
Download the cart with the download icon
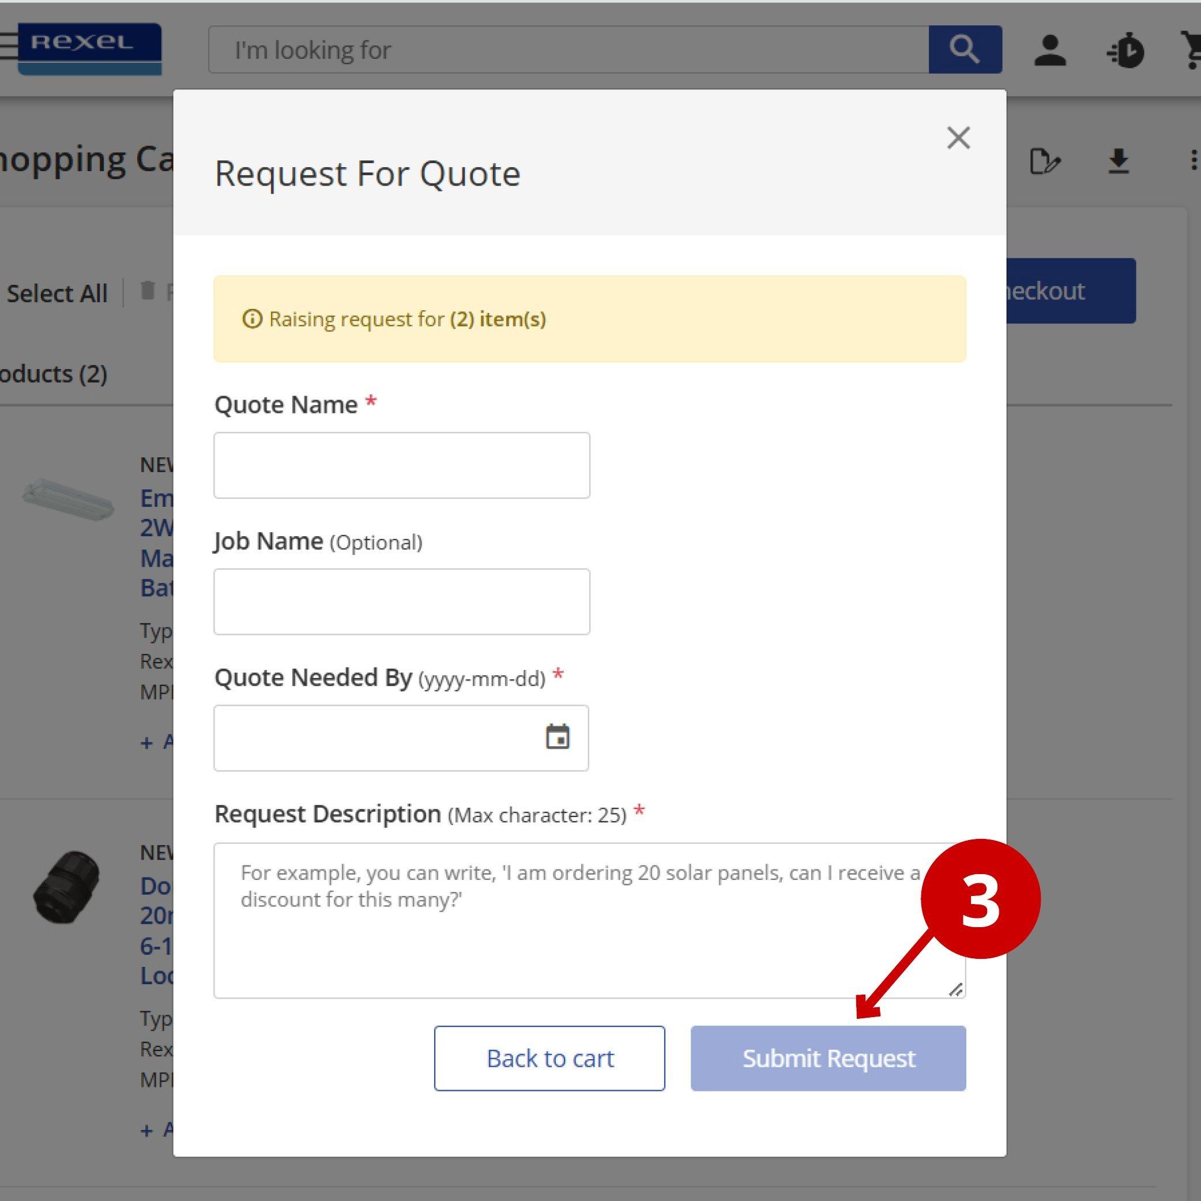(x=1119, y=161)
